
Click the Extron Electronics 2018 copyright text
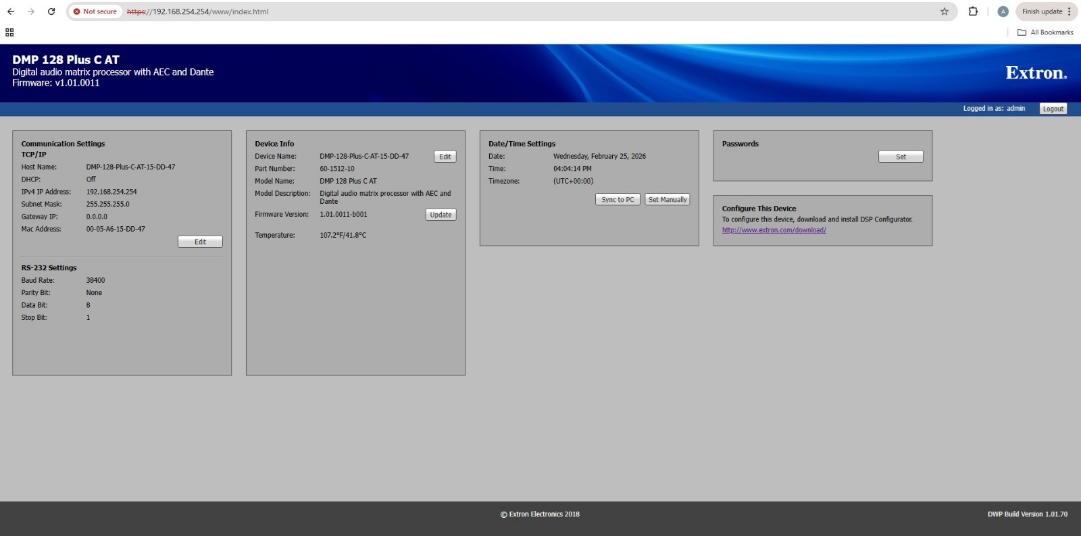click(x=540, y=514)
